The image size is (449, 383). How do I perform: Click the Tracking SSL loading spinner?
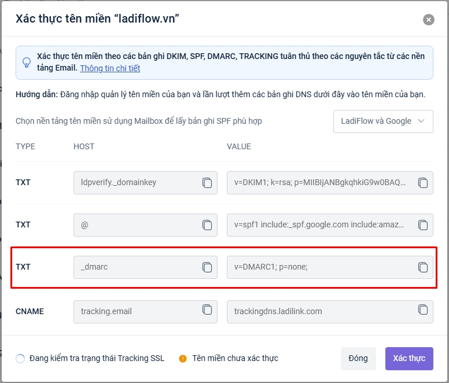[20, 359]
